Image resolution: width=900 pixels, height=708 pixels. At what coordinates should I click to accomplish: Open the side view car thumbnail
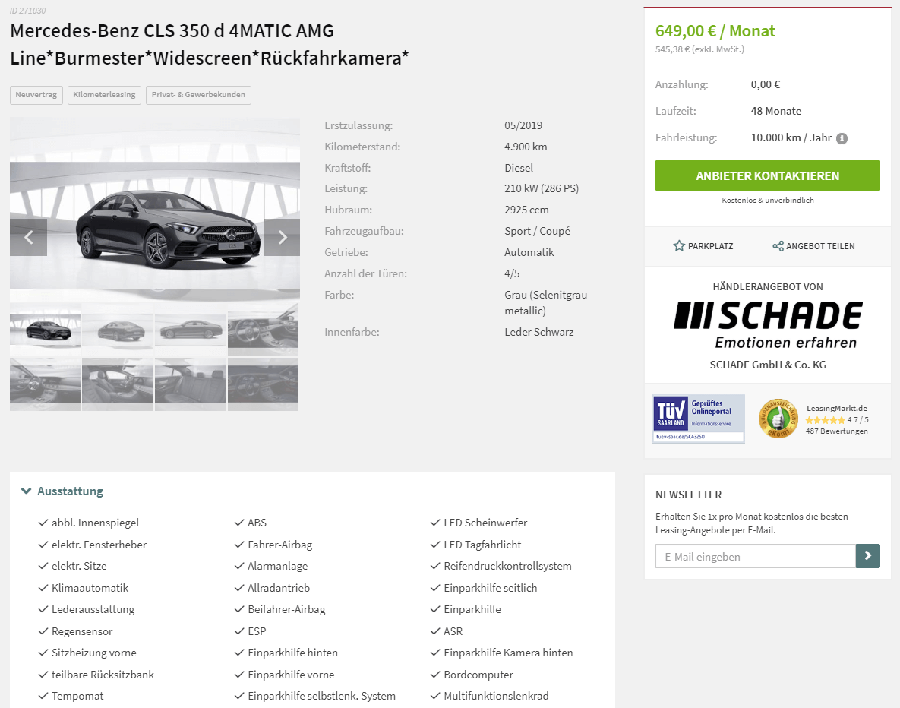point(191,330)
